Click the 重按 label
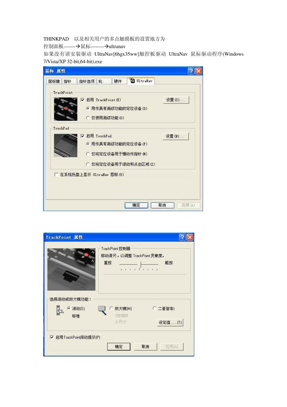 point(108,263)
